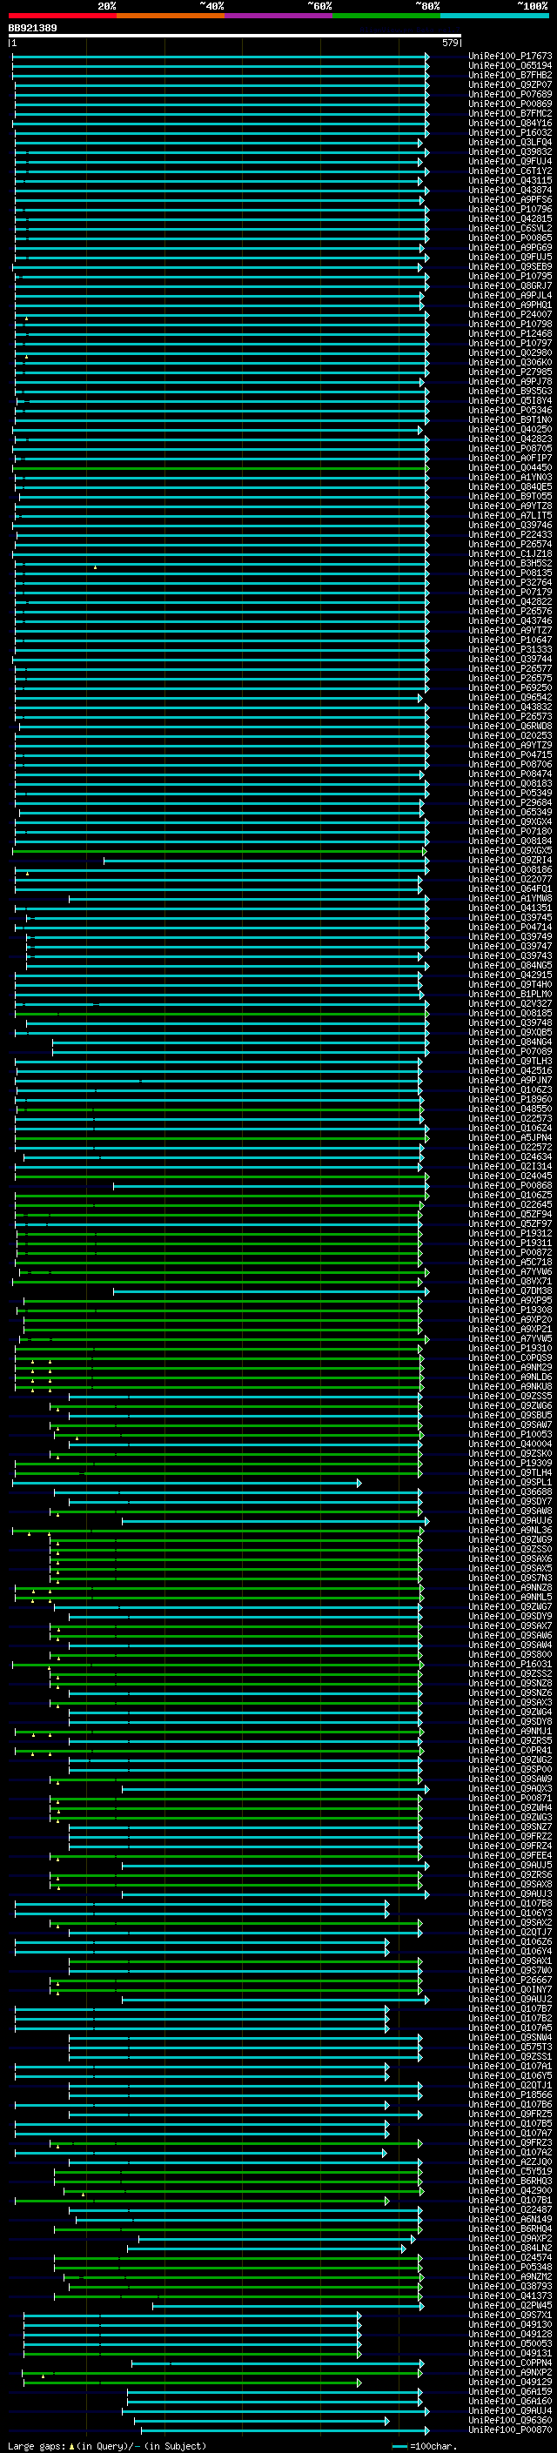Select the UniRef100_P19310 label
The height and width of the screenshot is (2453, 557).
510,1349
